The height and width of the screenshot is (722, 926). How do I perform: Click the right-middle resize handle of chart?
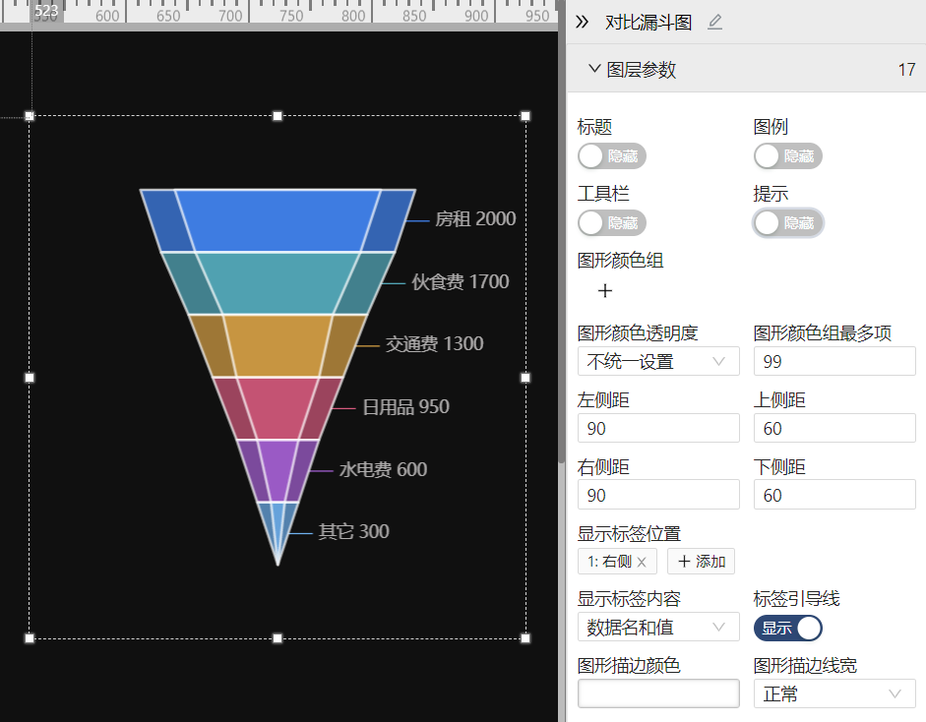click(525, 378)
